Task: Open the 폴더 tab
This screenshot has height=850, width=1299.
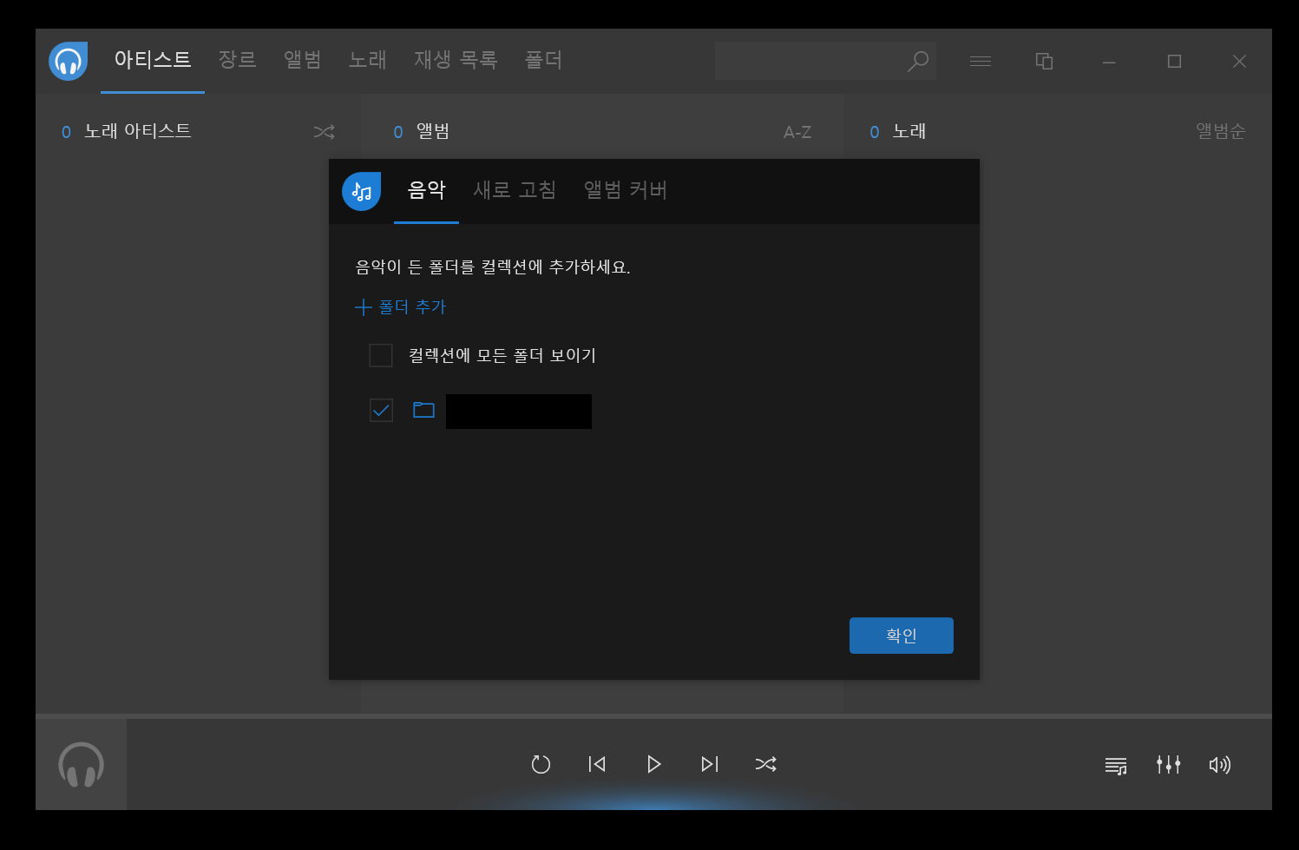Action: click(543, 60)
